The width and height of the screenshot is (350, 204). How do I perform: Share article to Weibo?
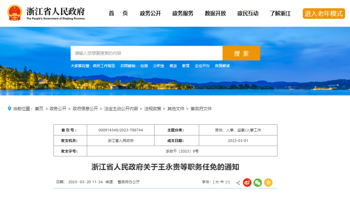(247, 183)
